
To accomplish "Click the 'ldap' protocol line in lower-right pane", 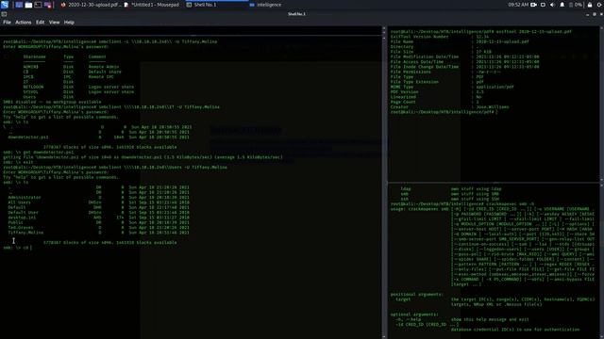I will (x=452, y=188).
